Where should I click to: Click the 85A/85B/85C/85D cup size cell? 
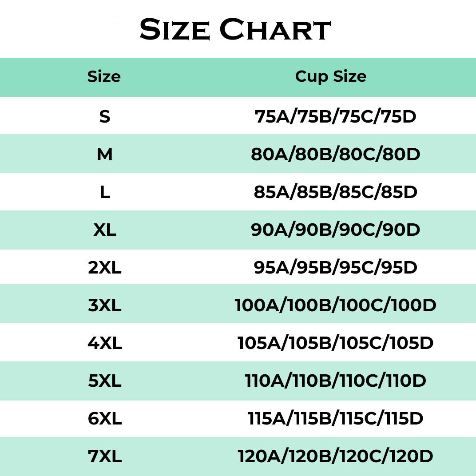point(335,192)
